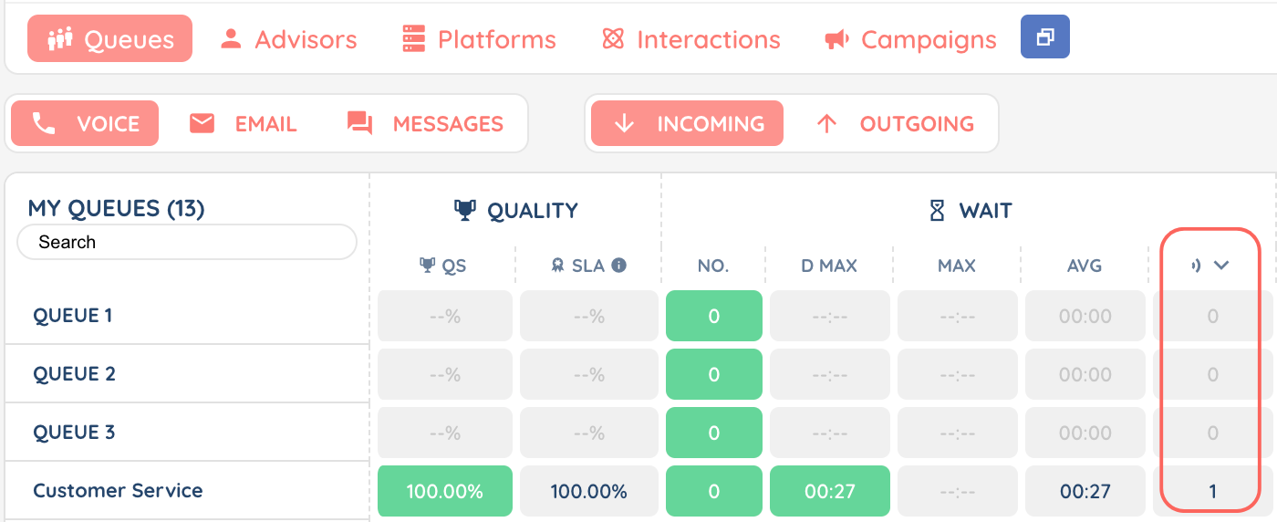Select the VOICE channel toggle
Screen dimensions: 1277x522
(x=85, y=124)
